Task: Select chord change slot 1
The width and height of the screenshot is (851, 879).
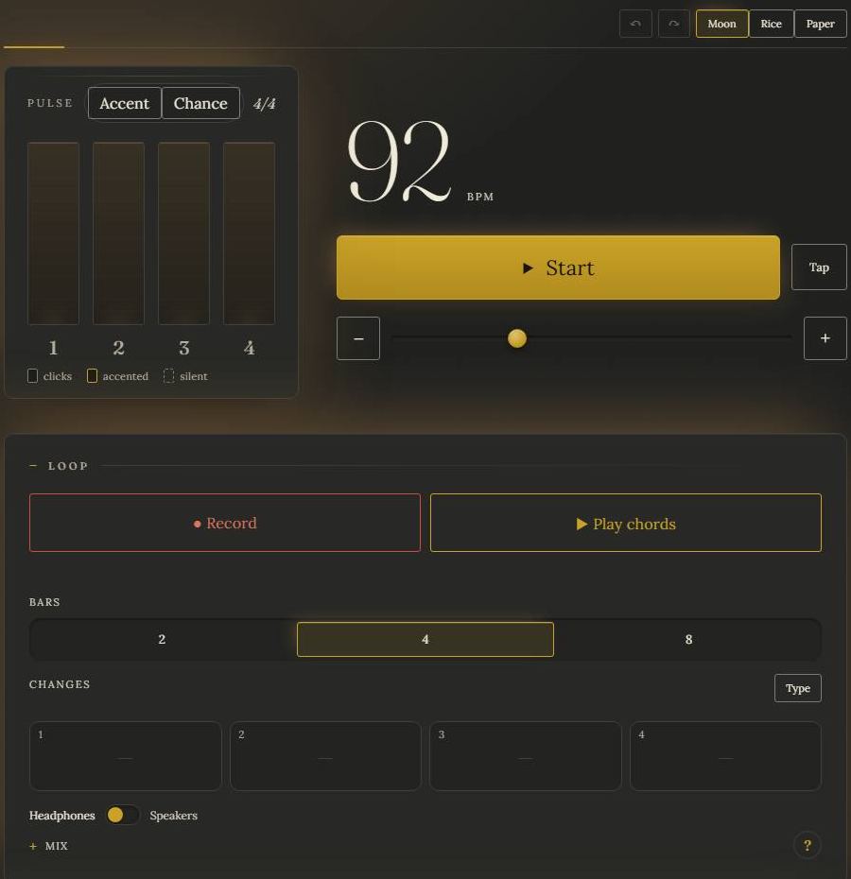Action: pyautogui.click(x=125, y=756)
